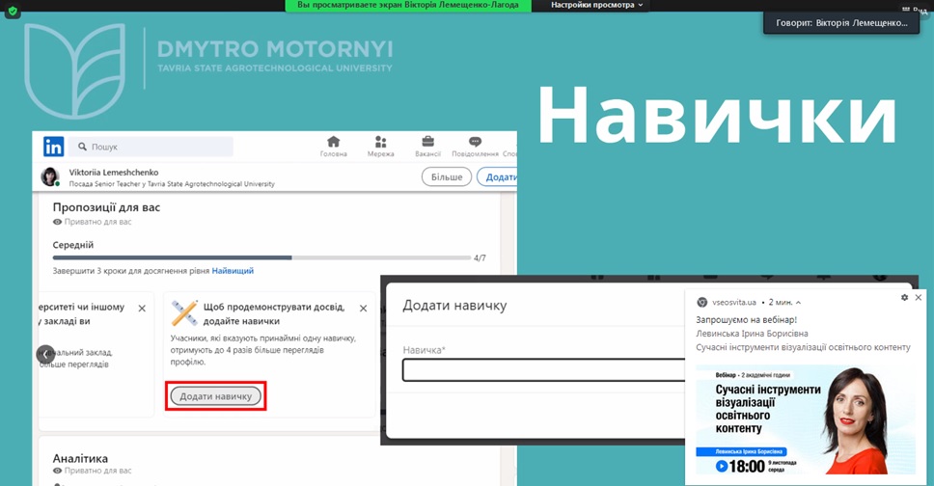Screen dimensions: 934x486
Task: Click the skill pencil-ruler card icon
Action: (x=184, y=313)
